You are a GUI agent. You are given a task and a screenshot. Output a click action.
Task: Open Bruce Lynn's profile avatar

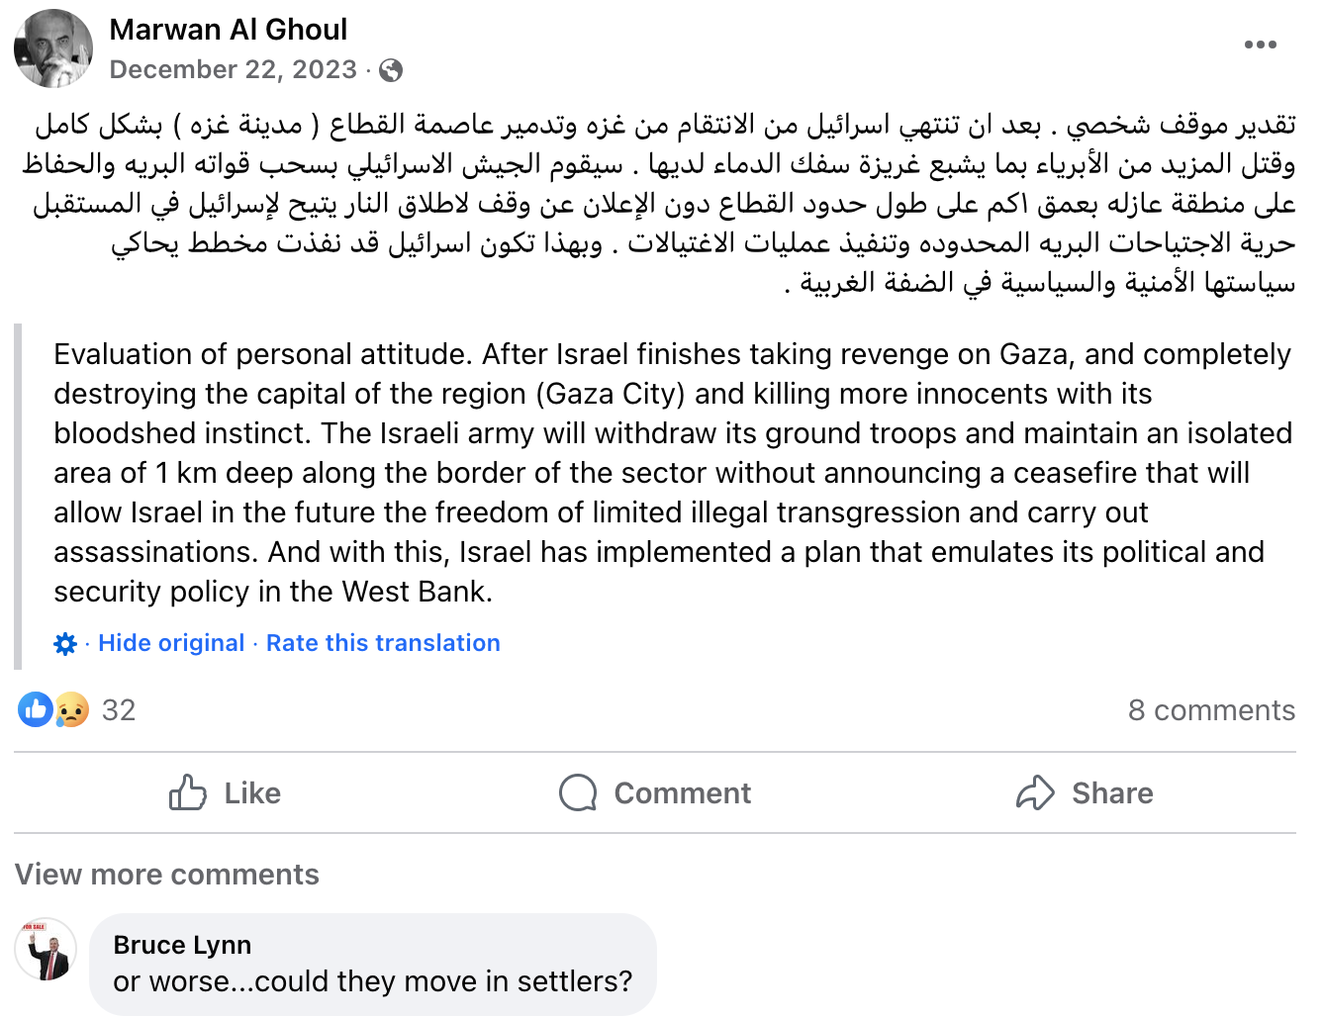(x=46, y=950)
